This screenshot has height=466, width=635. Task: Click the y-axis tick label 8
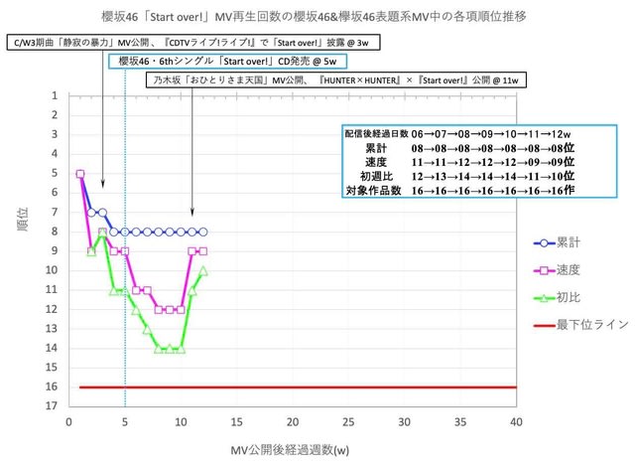55,232
